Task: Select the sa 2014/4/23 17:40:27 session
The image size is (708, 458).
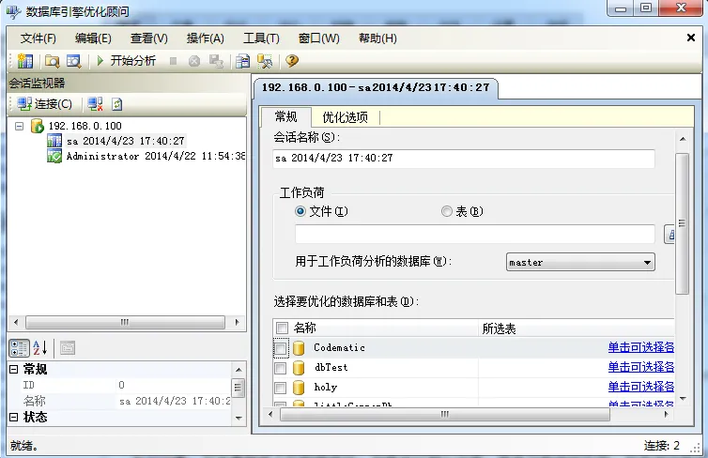Action: click(125, 141)
